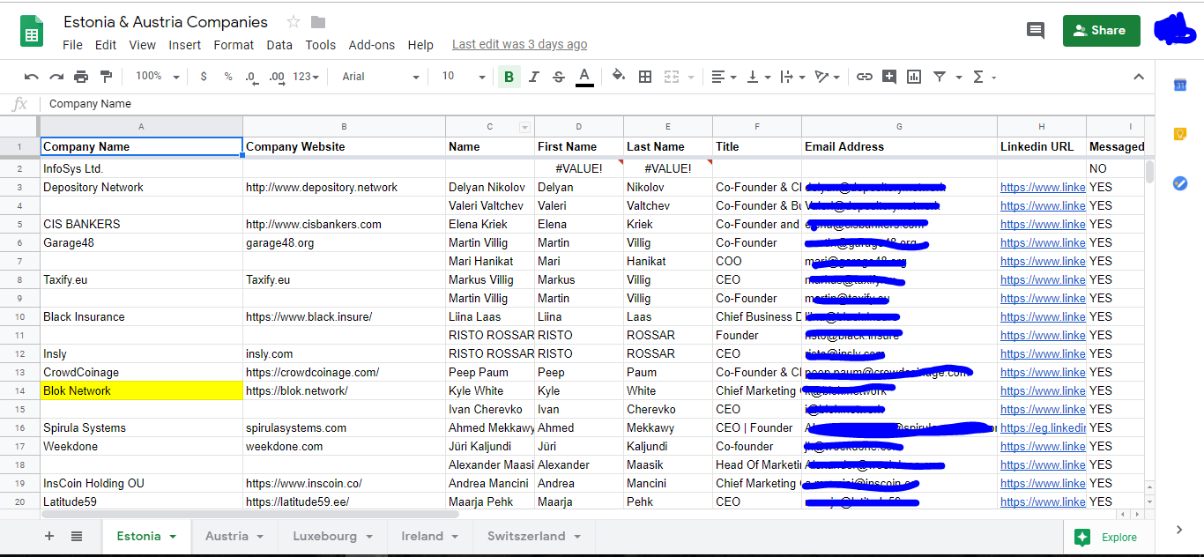Switch to the Switzerland sheet tab
The width and height of the screenshot is (1204, 557).
pyautogui.click(x=534, y=536)
